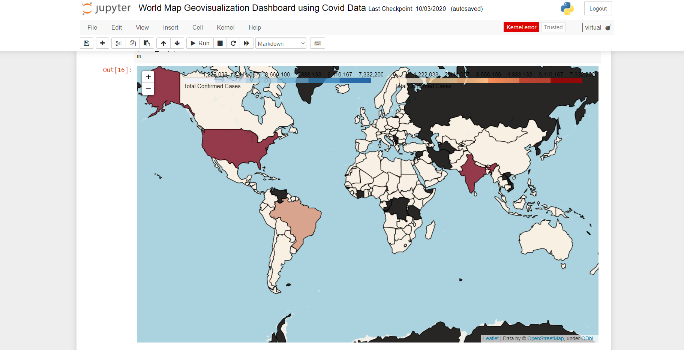Open the Kernel menu
Image resolution: width=684 pixels, height=350 pixels.
[225, 27]
